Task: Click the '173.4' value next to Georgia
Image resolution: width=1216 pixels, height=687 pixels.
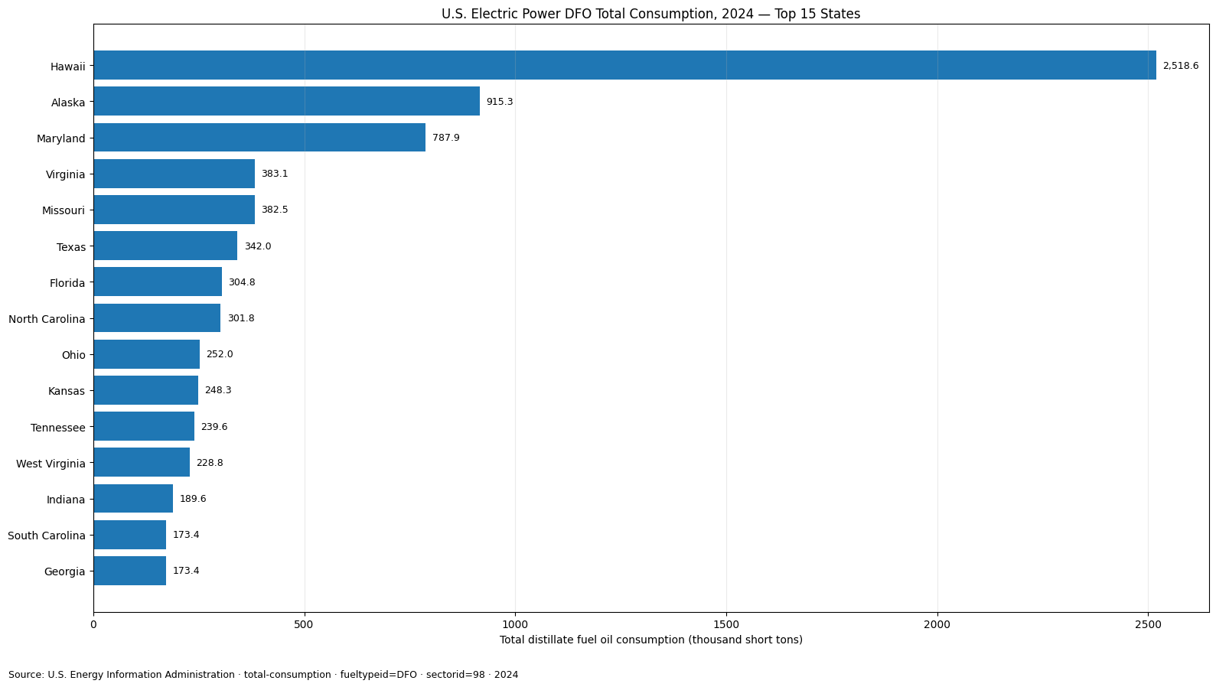Action: click(x=186, y=571)
